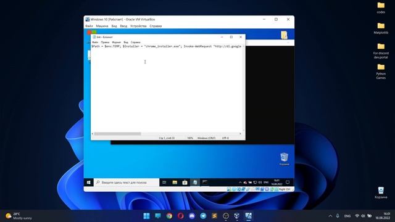
Task: Open Microsoft Store in the guest taskbar
Action: pos(185,183)
